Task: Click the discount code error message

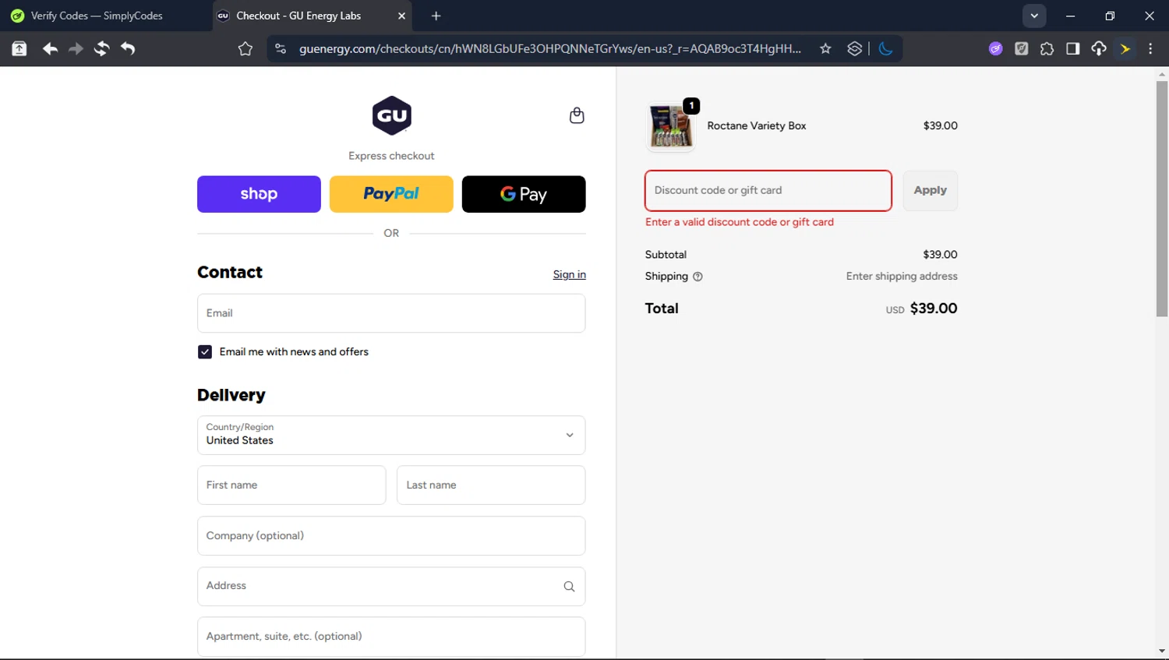Action: [740, 222]
